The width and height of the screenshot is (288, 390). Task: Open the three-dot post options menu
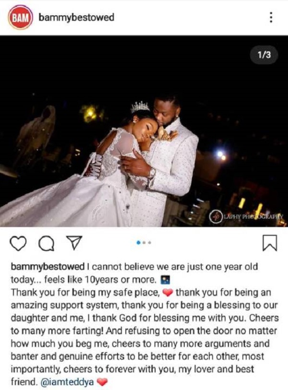click(x=271, y=17)
